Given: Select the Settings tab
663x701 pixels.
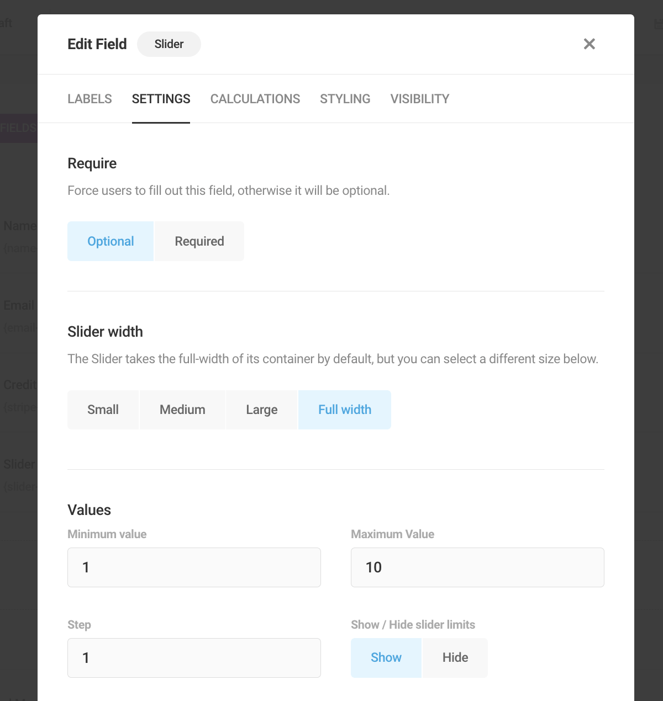Looking at the screenshot, I should [x=161, y=99].
